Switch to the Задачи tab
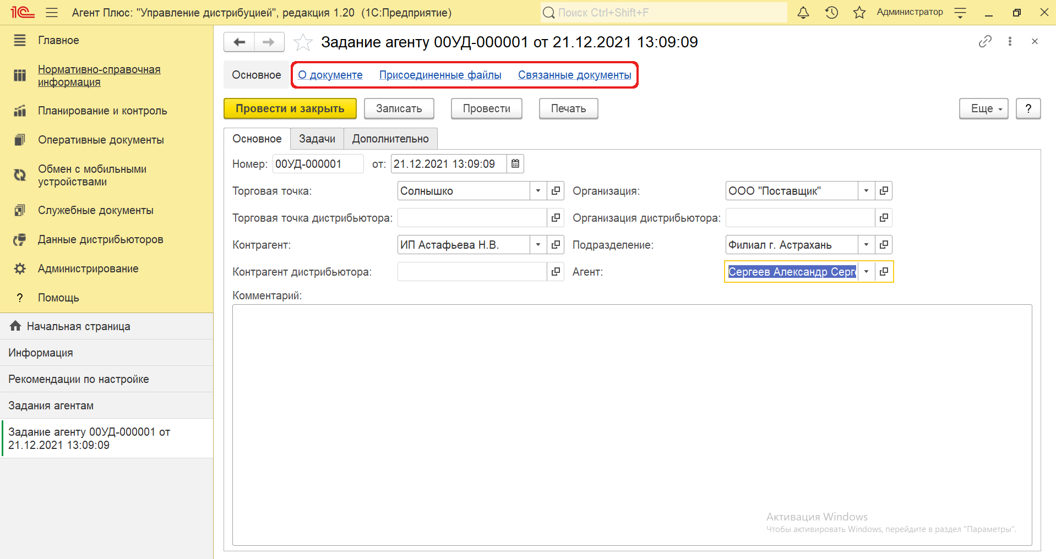1056x559 pixels. coord(317,139)
